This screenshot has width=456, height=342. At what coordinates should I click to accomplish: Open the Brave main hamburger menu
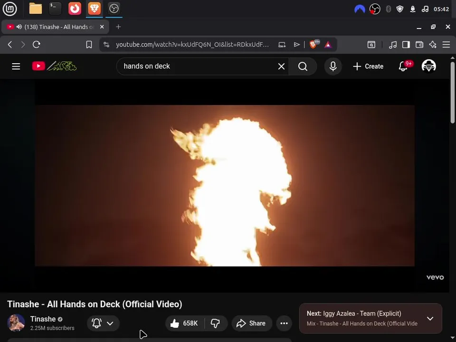(446, 45)
